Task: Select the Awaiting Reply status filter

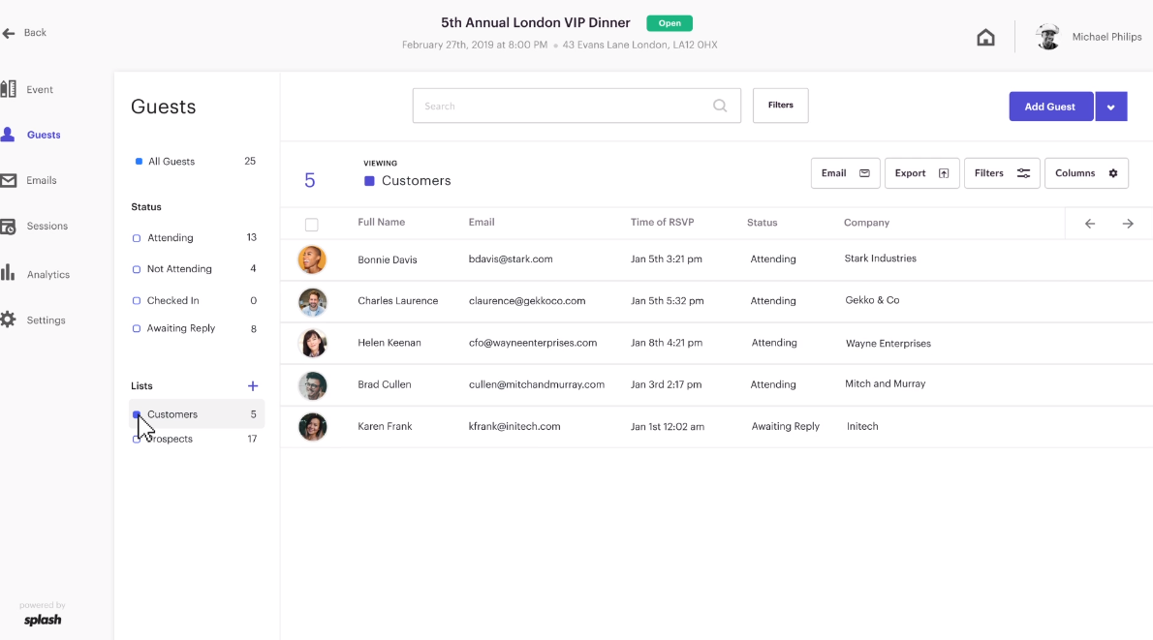Action: coord(180,328)
